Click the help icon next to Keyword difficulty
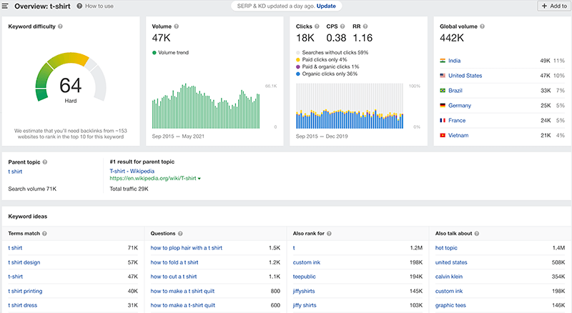Viewport: 572px width, 313px height. coord(60,26)
